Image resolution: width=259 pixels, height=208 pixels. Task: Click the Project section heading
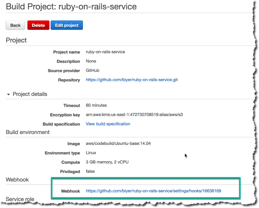(x=16, y=40)
